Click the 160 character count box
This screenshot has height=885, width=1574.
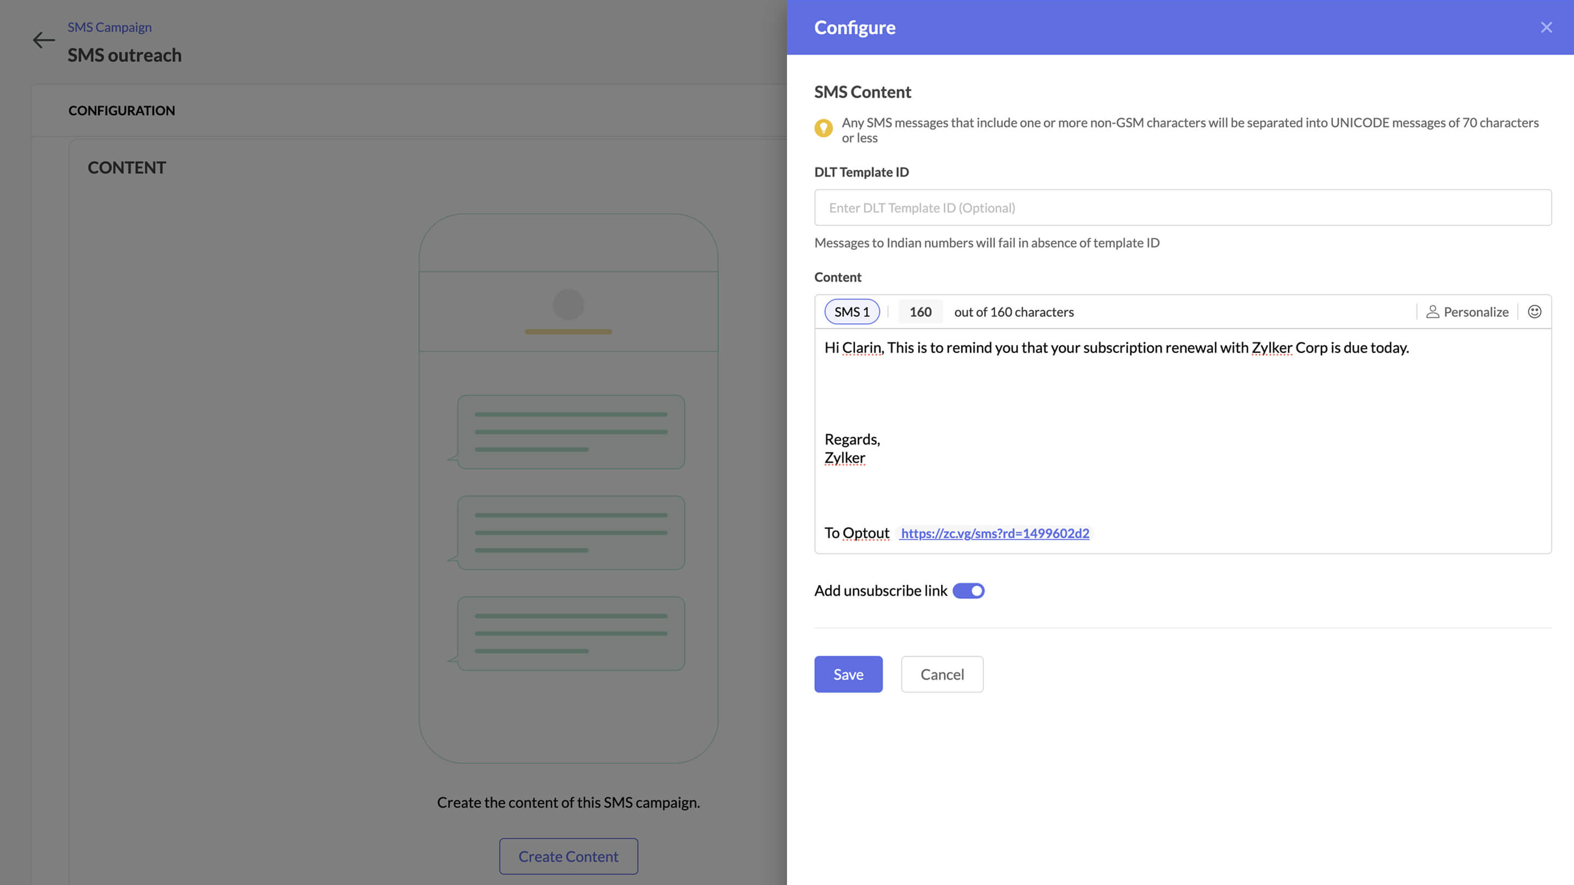(920, 311)
